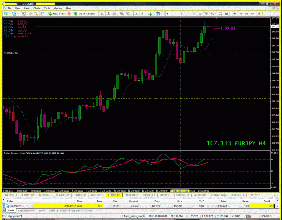Open the Arrows objects icon
Image resolution: width=282 pixels, height=220 pixels.
coord(213,14)
